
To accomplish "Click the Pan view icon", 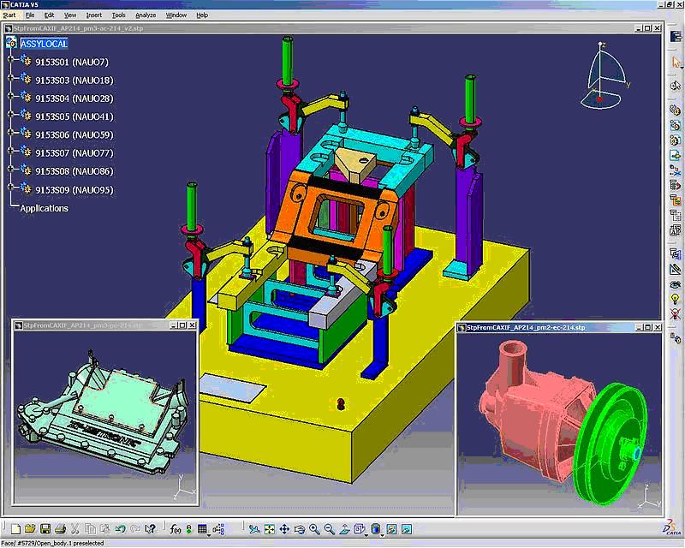I will coord(285,529).
